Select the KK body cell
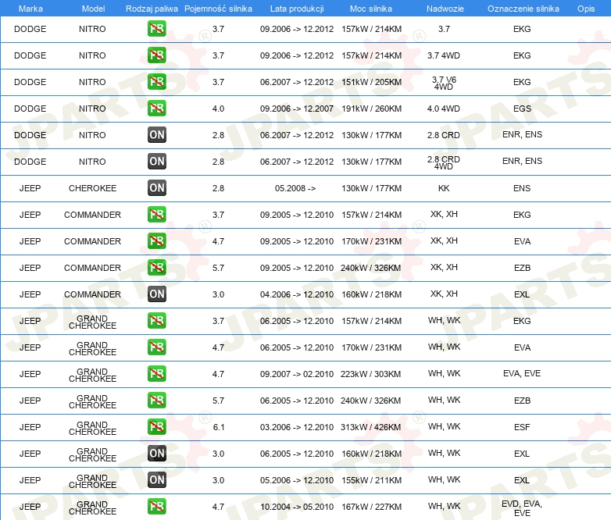The height and width of the screenshot is (520, 611). click(444, 188)
